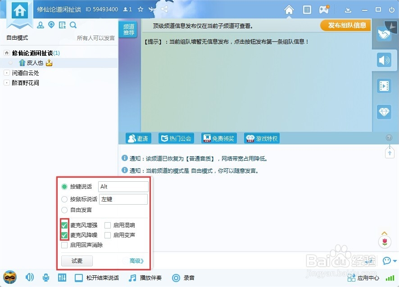The image size is (399, 287).
Task: Select the 自由发言 radio button
Action: [x=63, y=210]
